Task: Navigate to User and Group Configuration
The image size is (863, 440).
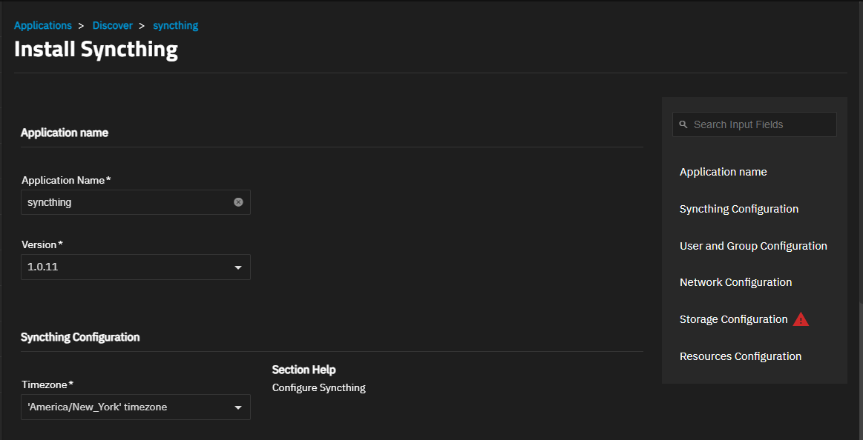Action: click(x=753, y=245)
